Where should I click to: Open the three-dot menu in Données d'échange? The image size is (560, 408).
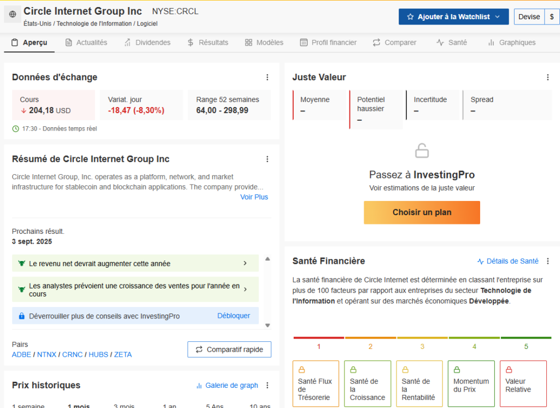(267, 78)
